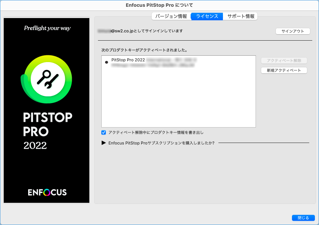Click the empty area of the product key list
This screenshot has height=225, width=319.
pos(178,102)
